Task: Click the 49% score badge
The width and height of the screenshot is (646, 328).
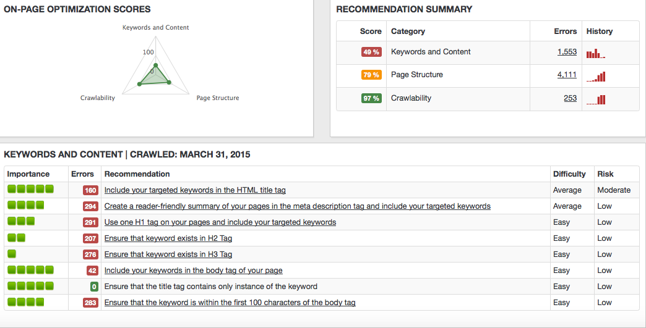Action: click(x=371, y=52)
